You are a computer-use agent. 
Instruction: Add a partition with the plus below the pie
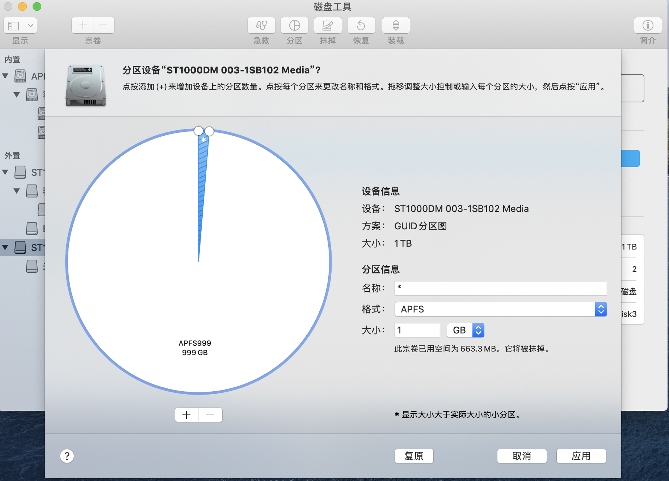click(x=187, y=415)
